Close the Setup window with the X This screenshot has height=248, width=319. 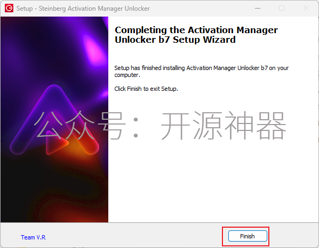[306, 9]
